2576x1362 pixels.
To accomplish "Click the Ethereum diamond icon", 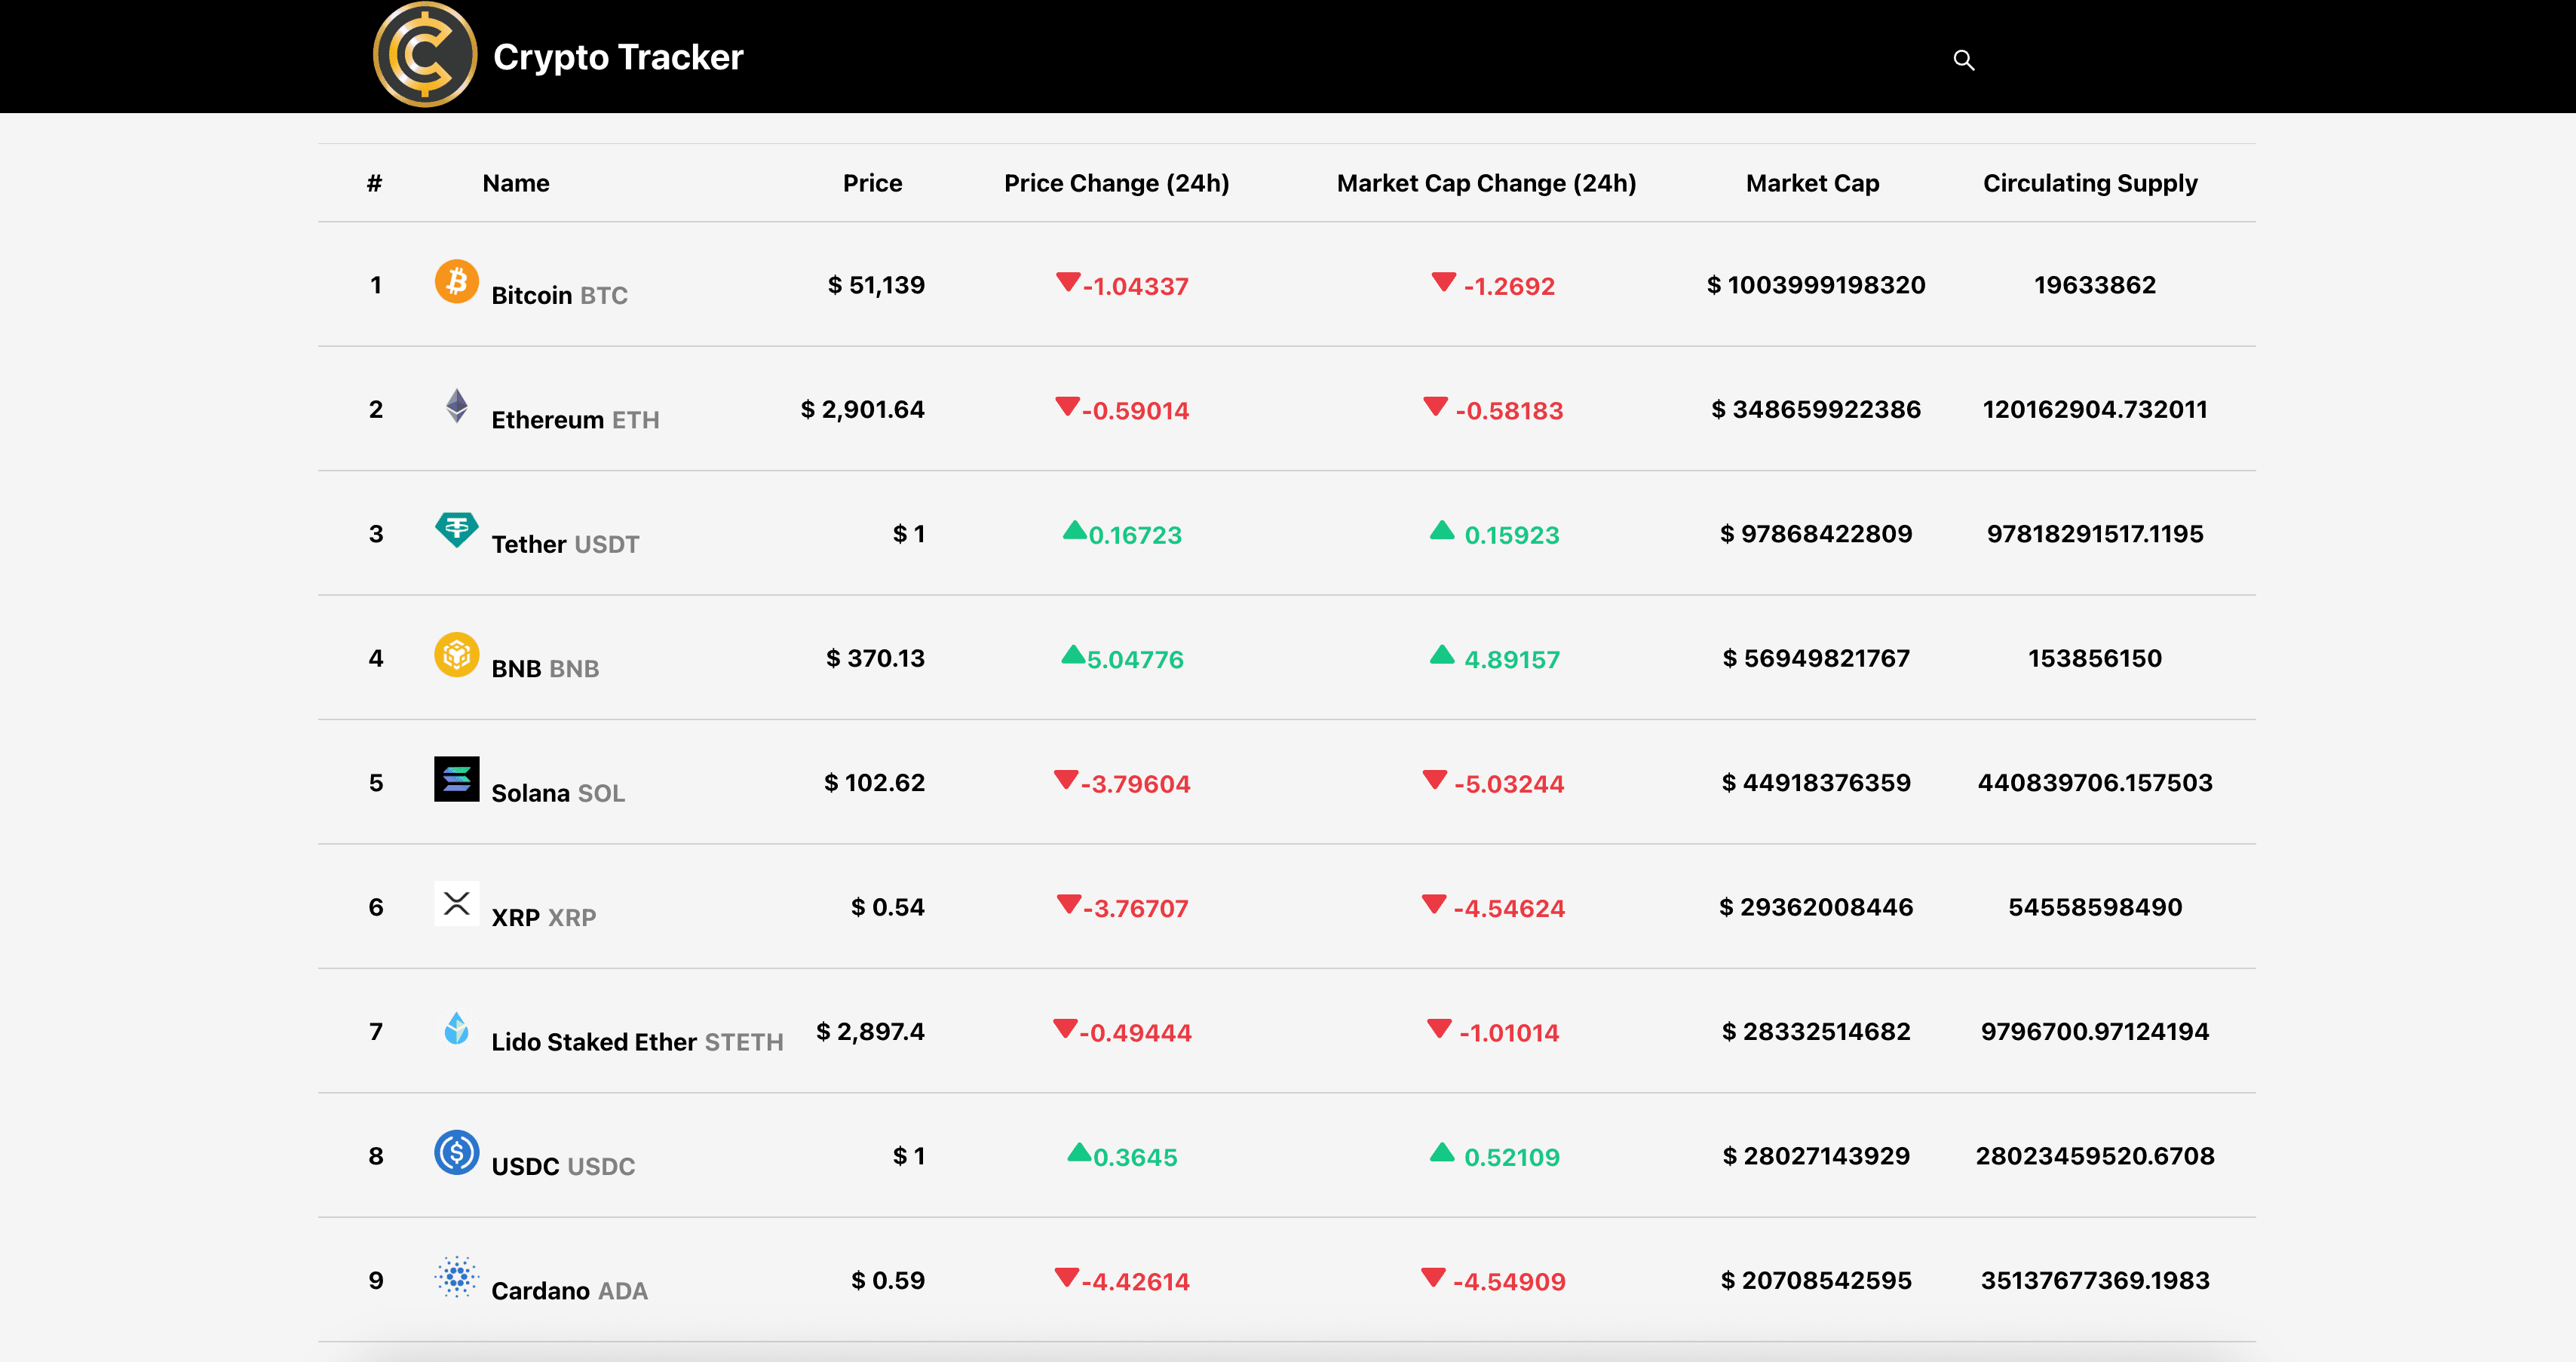I will 456,406.
